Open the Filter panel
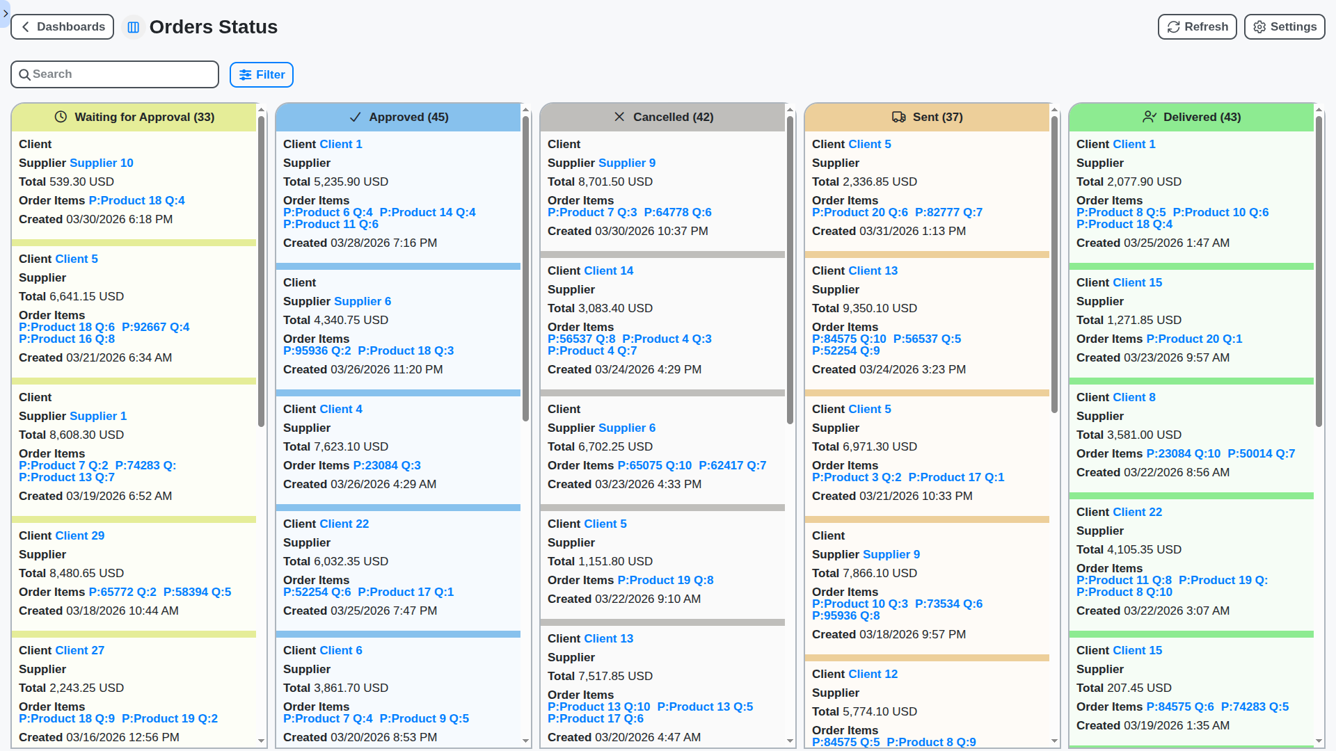Viewport: 1336px width, 751px height. click(262, 74)
